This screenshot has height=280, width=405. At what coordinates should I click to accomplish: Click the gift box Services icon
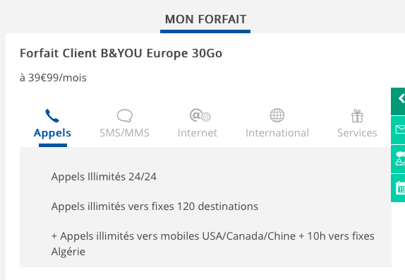tap(357, 116)
